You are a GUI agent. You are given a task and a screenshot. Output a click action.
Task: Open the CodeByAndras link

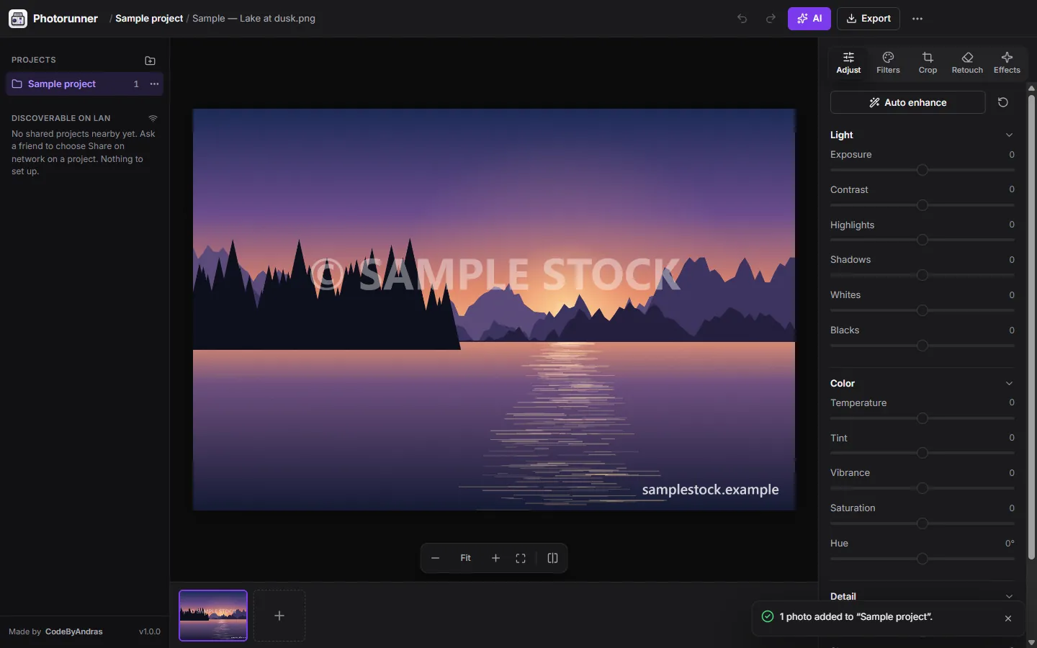click(x=74, y=632)
